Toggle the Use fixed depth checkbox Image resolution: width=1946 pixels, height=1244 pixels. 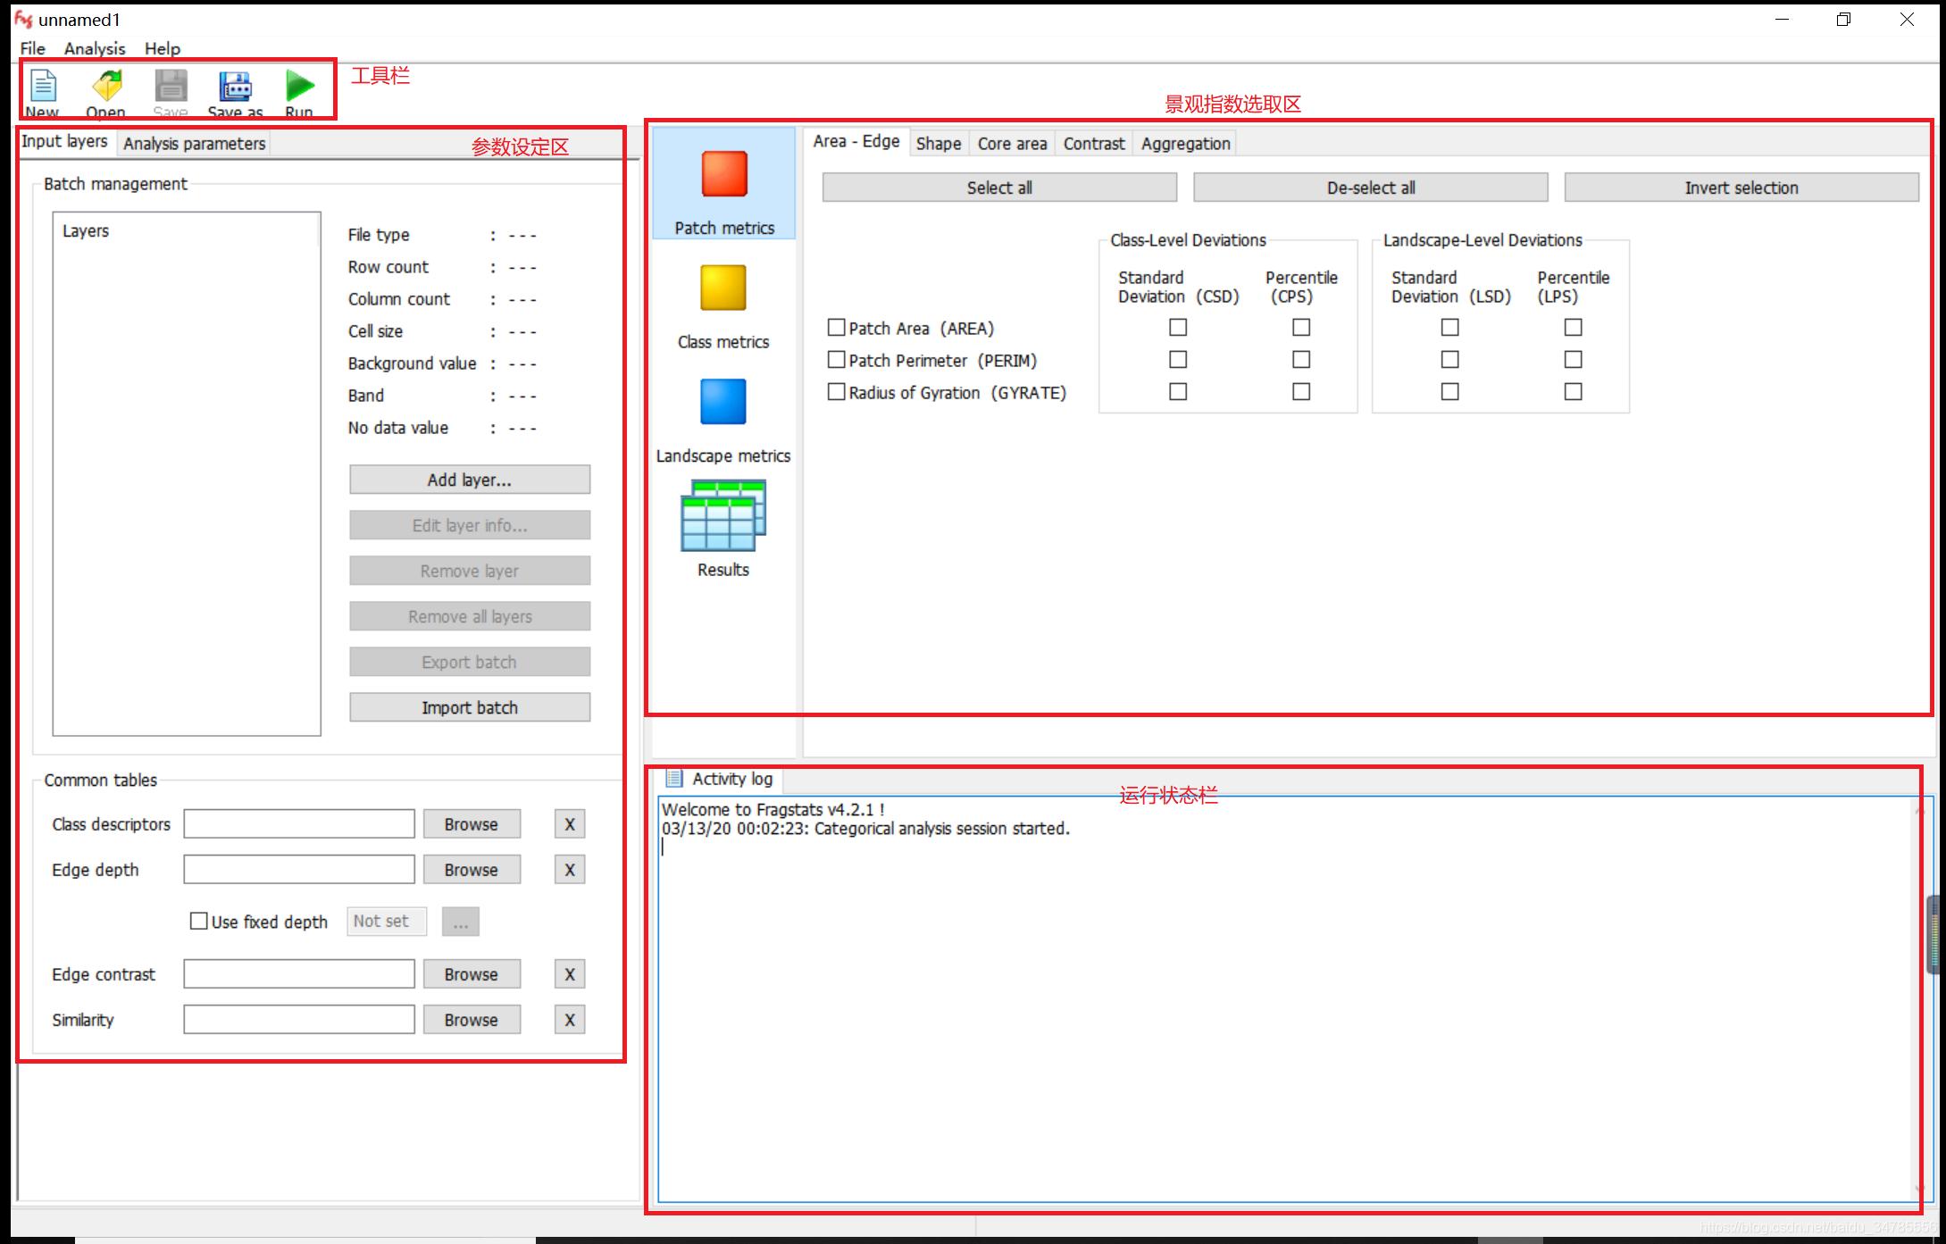click(x=199, y=921)
